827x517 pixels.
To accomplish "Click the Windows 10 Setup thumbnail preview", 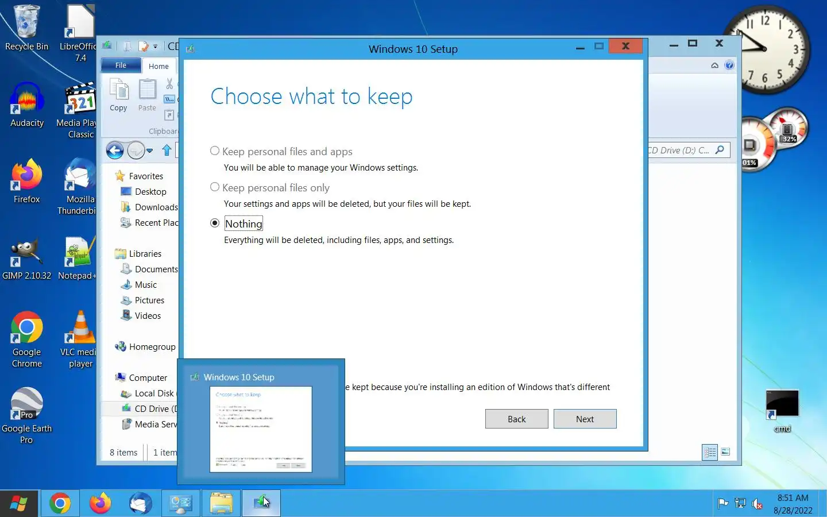I will point(261,429).
